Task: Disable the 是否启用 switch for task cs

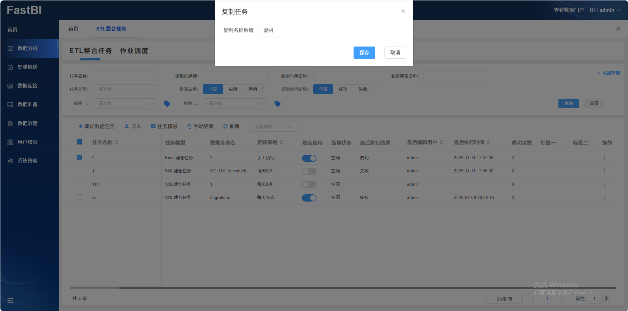Action: [x=309, y=198]
